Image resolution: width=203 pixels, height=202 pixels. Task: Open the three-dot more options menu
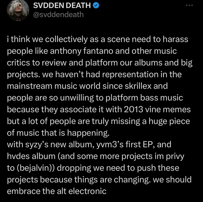click(189, 5)
